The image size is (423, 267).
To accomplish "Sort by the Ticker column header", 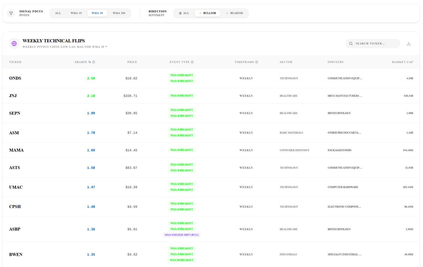I will coord(15,62).
